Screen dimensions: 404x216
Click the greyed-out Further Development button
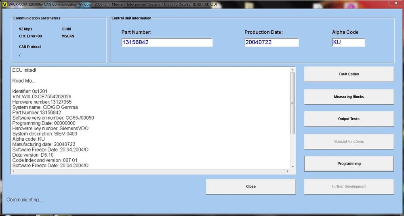click(349, 187)
